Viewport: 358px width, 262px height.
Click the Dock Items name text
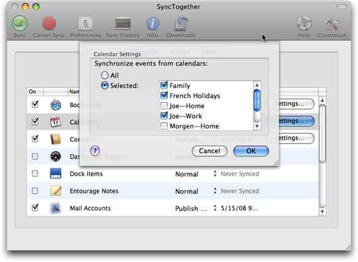[x=86, y=174]
